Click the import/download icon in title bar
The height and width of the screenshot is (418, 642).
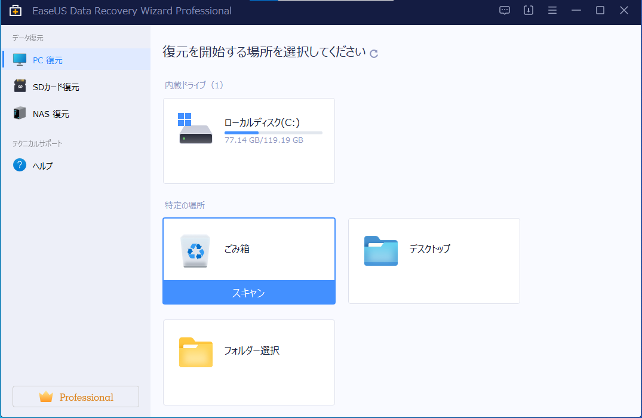pyautogui.click(x=528, y=10)
